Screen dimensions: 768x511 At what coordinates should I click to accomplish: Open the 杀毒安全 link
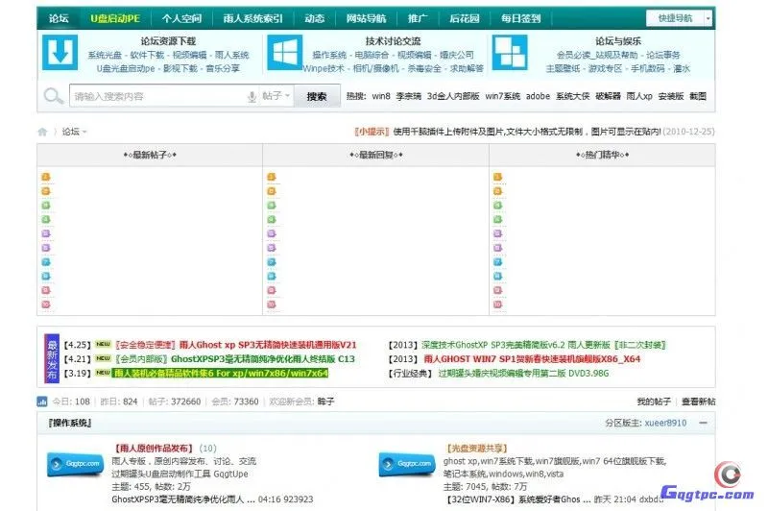click(424, 68)
